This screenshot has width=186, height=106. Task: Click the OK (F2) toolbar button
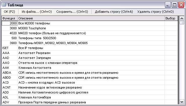point(9,12)
